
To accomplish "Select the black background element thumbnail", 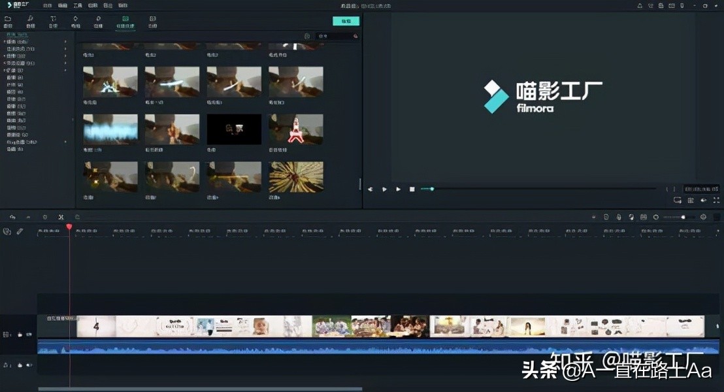I will (x=234, y=129).
